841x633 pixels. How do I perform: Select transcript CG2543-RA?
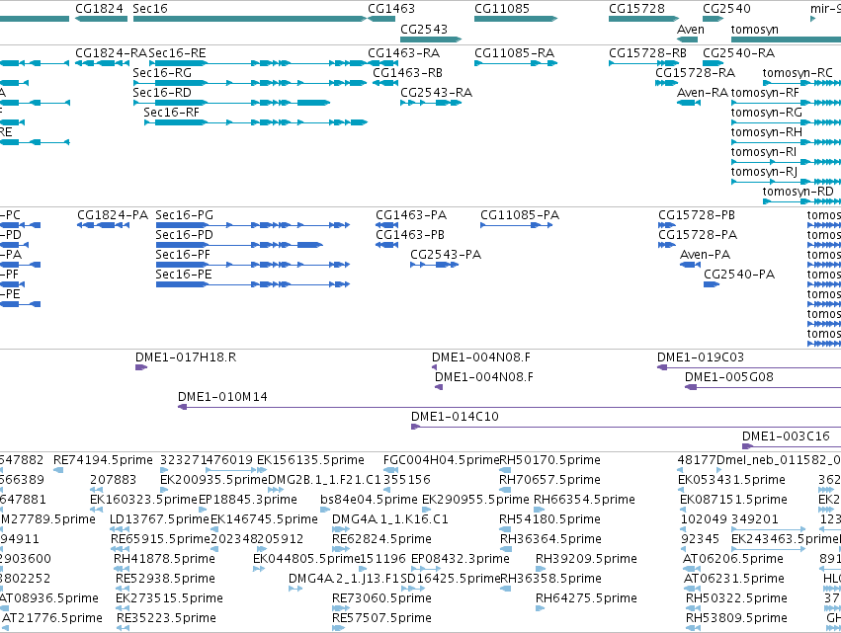pyautogui.click(x=431, y=103)
